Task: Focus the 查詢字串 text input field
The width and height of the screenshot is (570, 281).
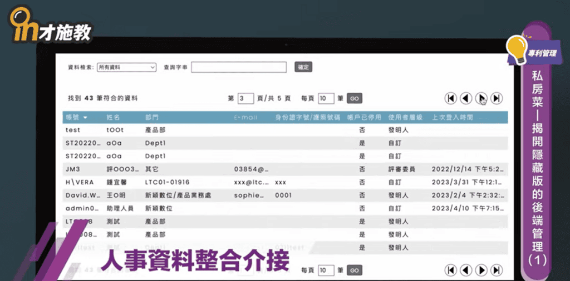Action: [239, 67]
